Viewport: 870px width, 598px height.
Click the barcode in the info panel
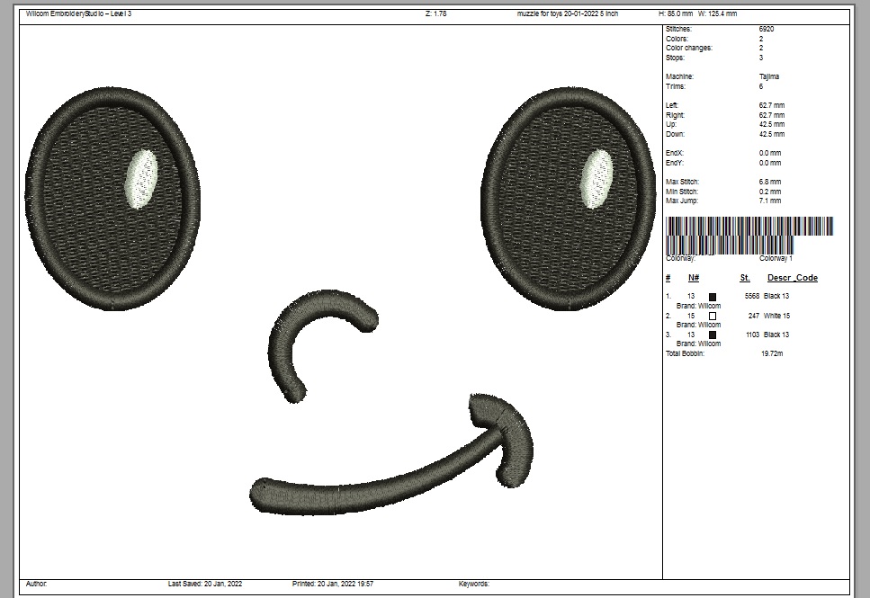click(x=749, y=234)
